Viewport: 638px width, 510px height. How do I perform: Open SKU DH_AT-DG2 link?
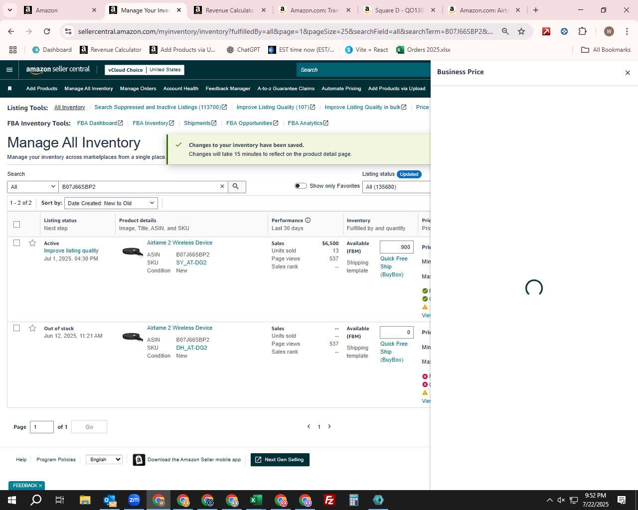point(191,348)
